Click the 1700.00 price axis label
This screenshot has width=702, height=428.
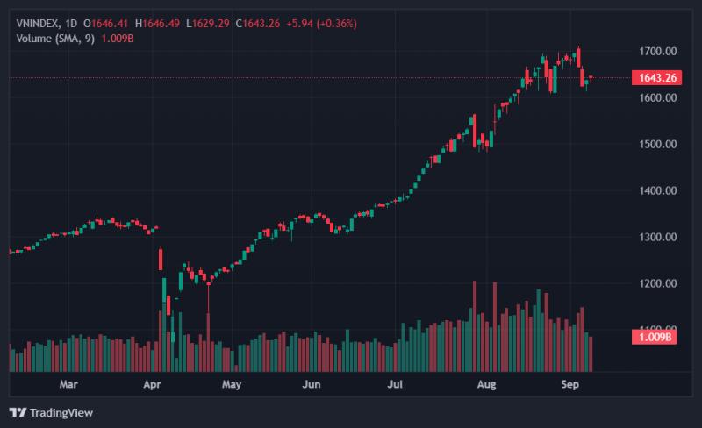[x=657, y=51]
